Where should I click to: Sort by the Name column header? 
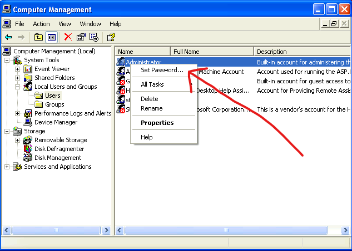pyautogui.click(x=143, y=52)
